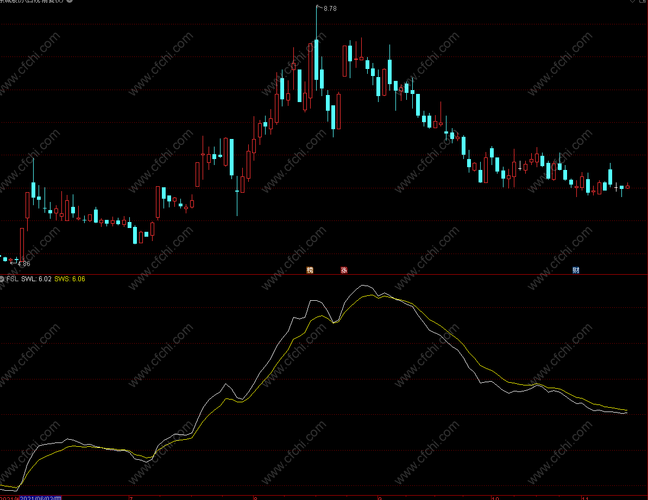Click month 10 on the time axis
The image size is (648, 500).
click(495, 498)
